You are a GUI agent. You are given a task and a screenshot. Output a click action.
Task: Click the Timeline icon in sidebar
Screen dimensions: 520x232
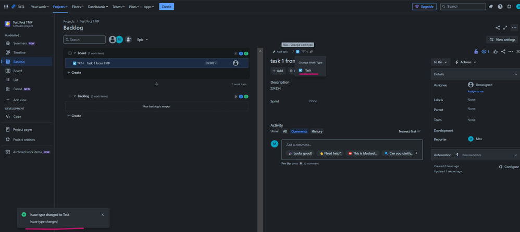8,52
